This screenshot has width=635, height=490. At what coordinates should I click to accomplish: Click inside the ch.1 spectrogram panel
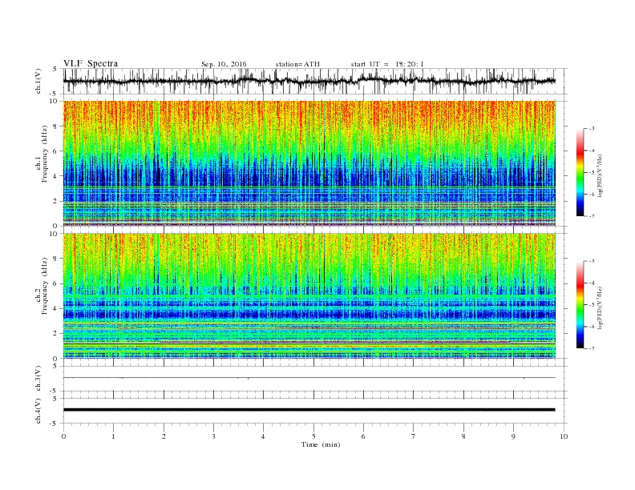click(309, 163)
